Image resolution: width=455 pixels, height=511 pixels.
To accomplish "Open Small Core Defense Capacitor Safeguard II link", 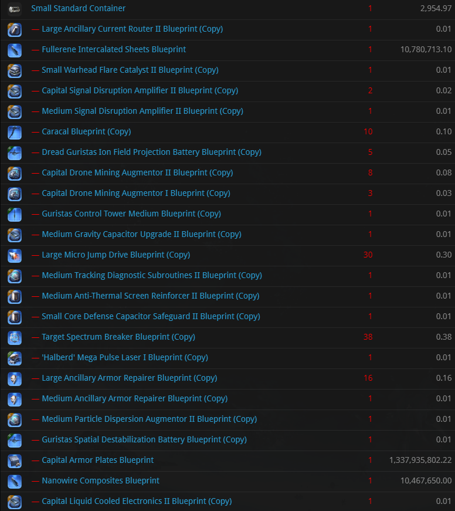I will click(151, 316).
